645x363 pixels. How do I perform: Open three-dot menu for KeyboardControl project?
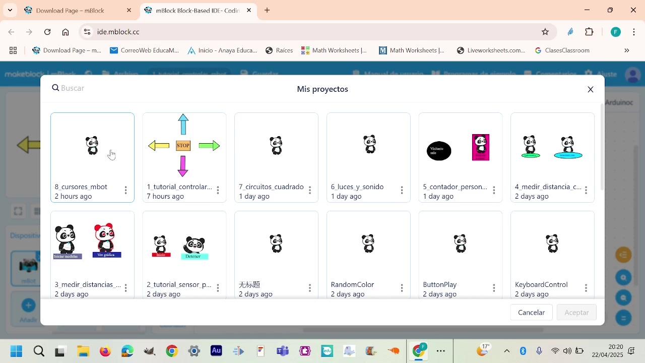[586, 288]
